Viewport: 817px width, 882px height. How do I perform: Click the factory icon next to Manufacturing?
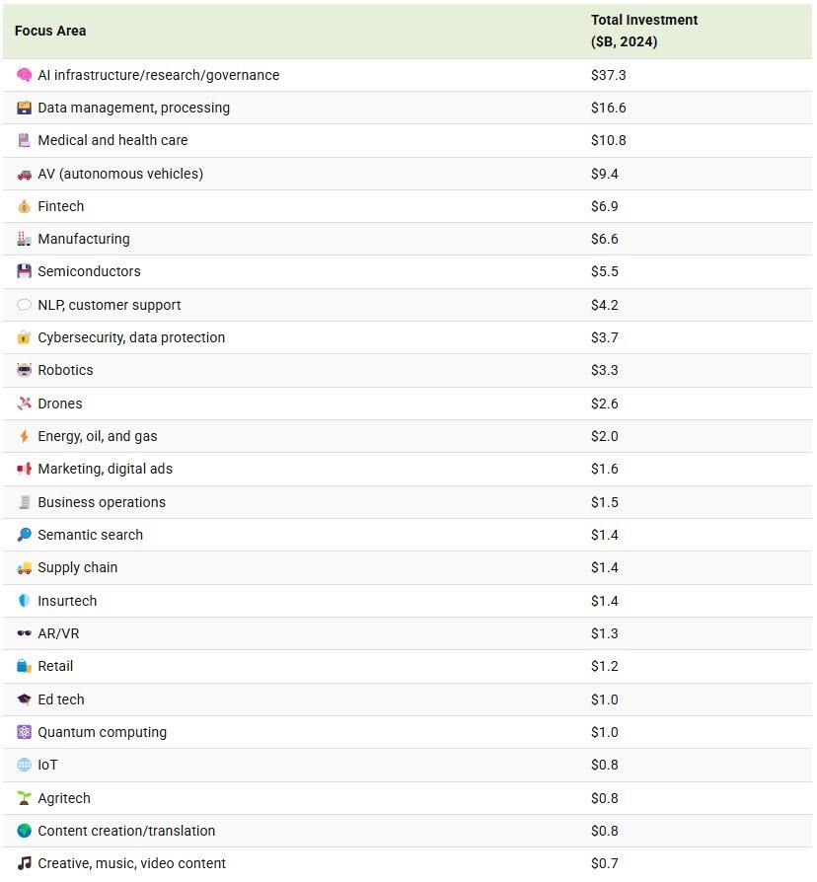point(24,239)
